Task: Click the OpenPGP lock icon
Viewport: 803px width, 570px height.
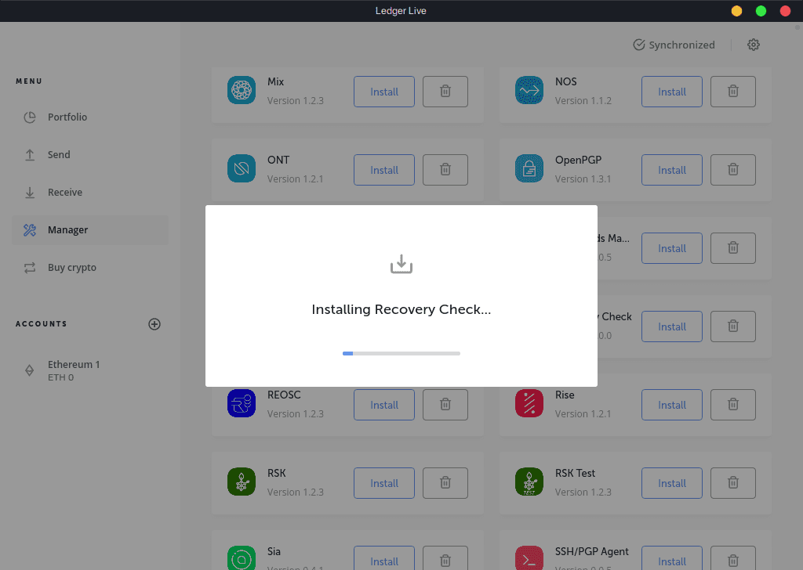Action: click(x=529, y=168)
